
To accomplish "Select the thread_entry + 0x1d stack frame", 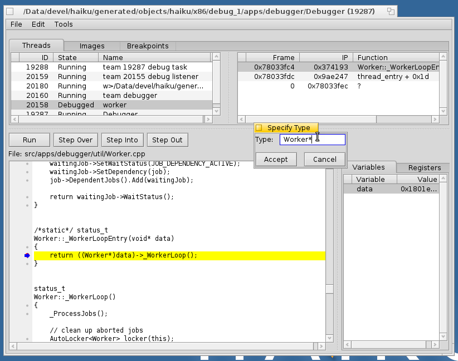I will 338,76.
